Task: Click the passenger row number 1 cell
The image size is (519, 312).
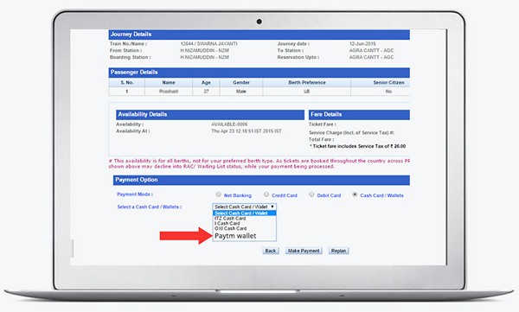Action: [x=127, y=92]
